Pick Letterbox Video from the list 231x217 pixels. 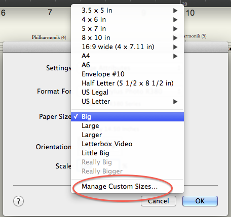(x=127, y=144)
